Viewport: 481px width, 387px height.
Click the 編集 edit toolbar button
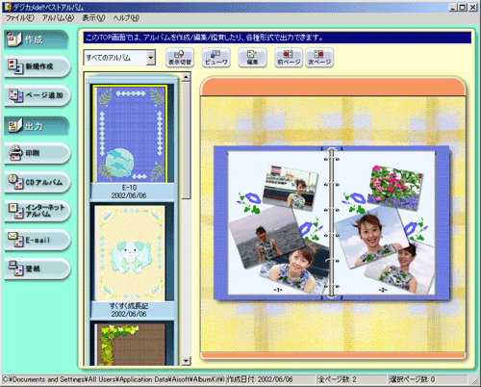point(252,58)
